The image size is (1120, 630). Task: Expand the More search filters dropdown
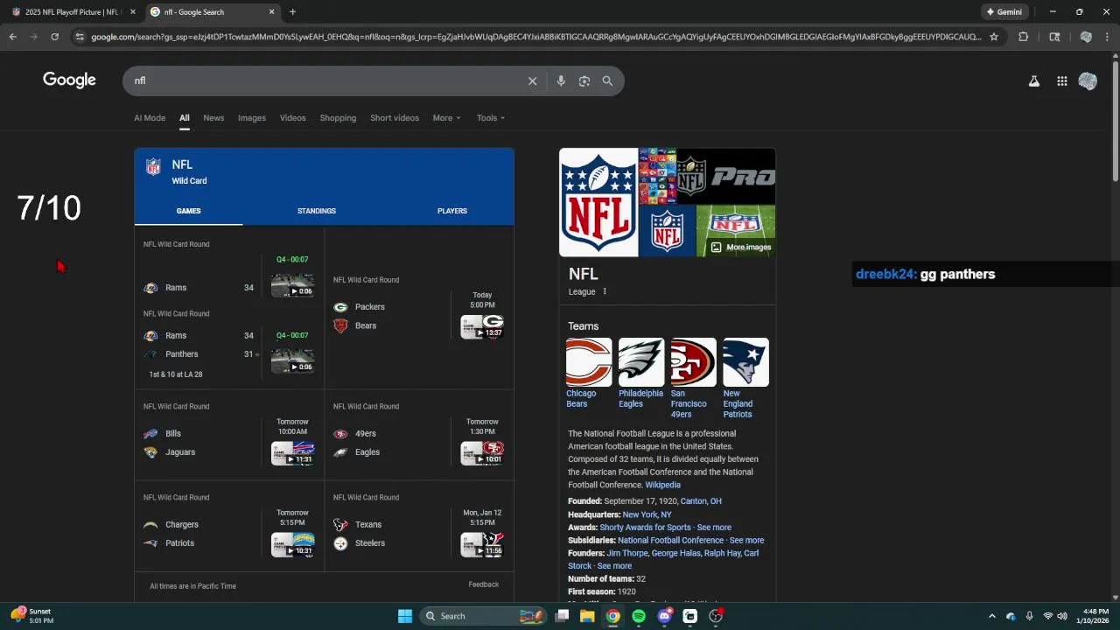446,118
